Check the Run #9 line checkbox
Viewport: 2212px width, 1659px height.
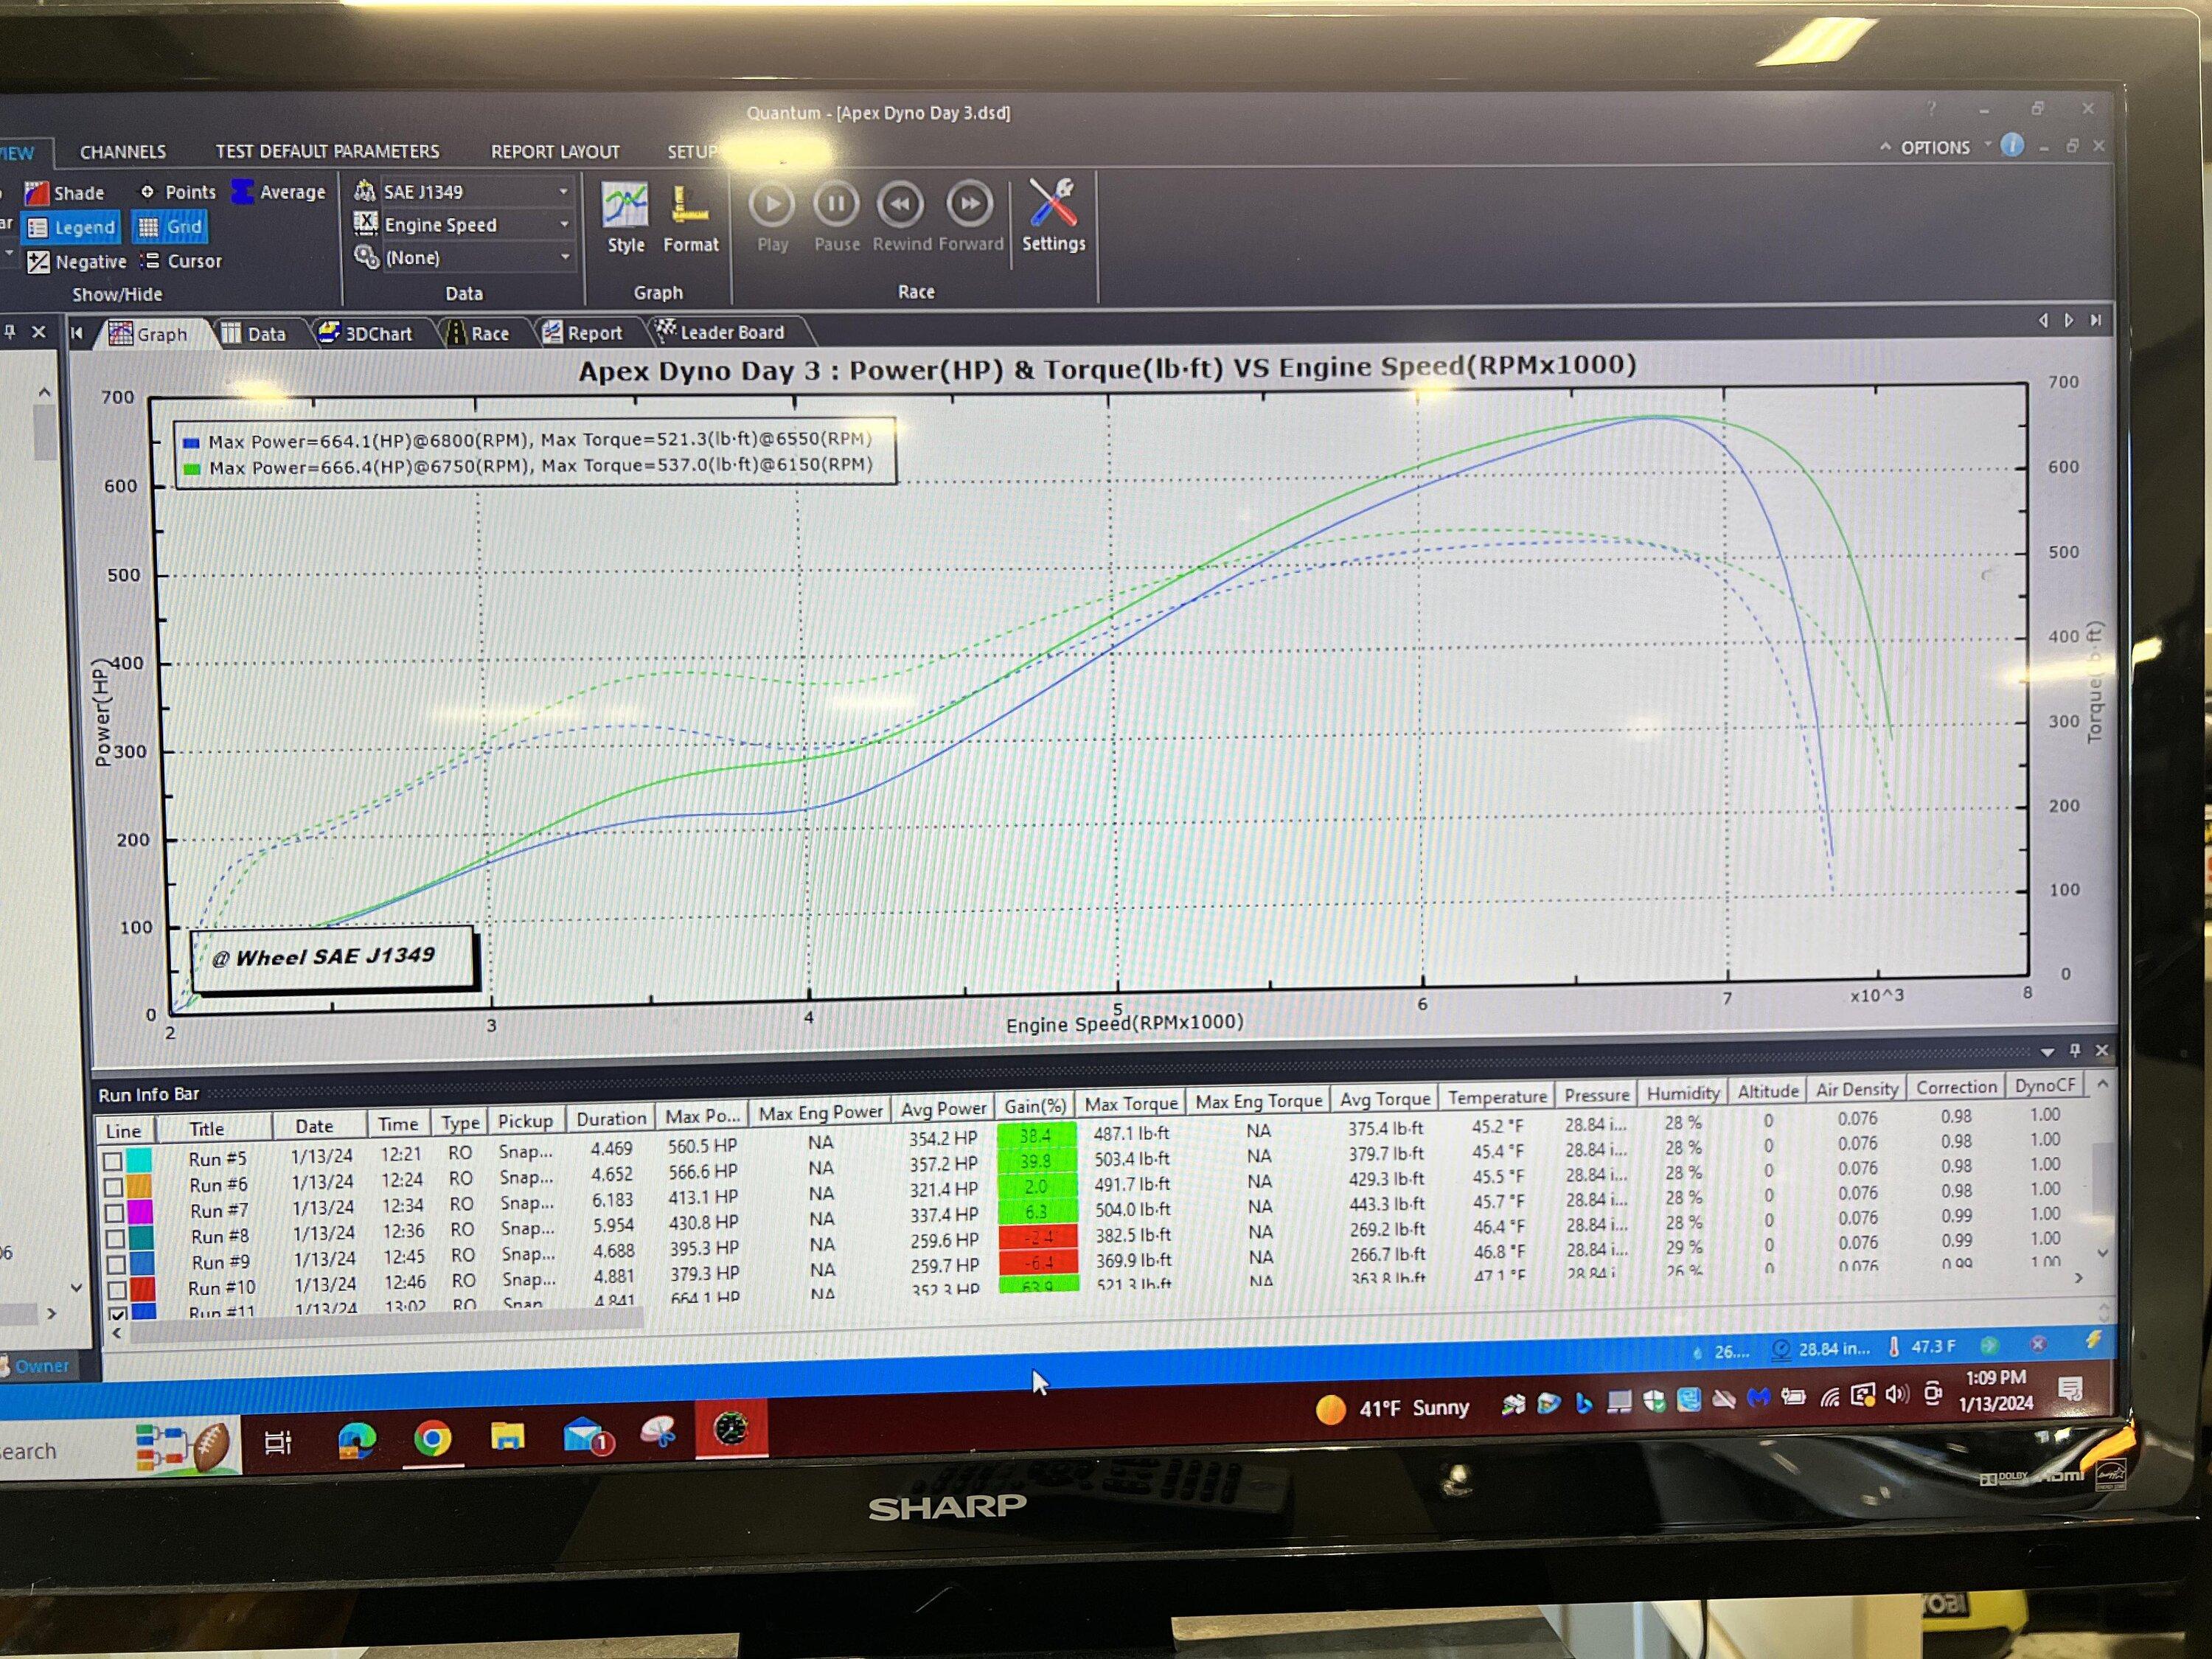(117, 1265)
